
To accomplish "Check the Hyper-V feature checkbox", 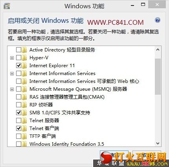I will click(x=18, y=58).
